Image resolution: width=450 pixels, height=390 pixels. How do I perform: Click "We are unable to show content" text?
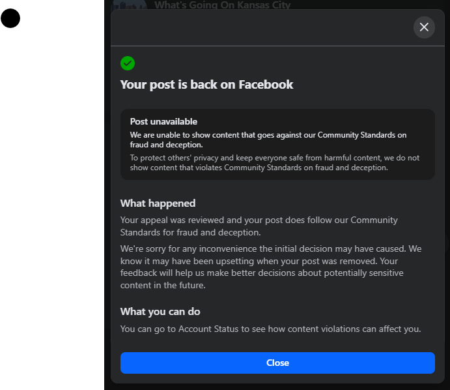click(x=268, y=140)
